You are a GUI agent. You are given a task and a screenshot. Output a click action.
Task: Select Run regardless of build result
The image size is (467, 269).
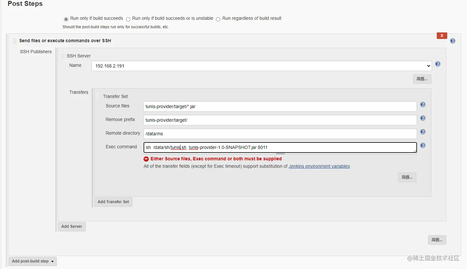click(x=218, y=19)
